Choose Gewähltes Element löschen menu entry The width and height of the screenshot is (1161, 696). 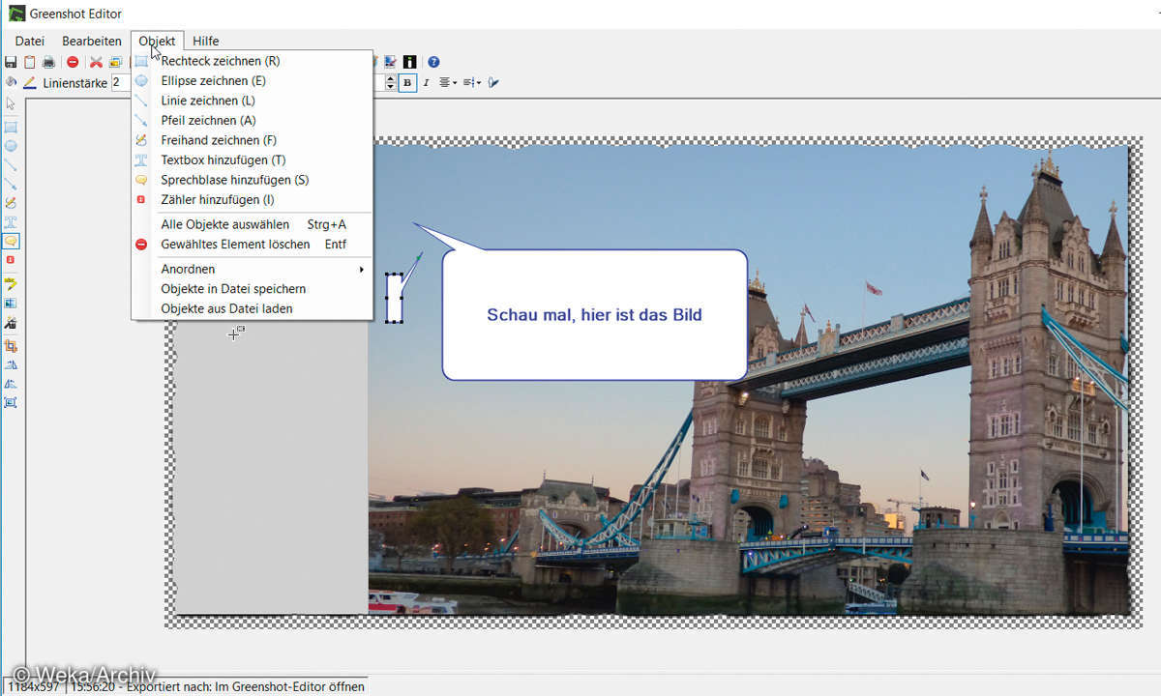[252, 245]
